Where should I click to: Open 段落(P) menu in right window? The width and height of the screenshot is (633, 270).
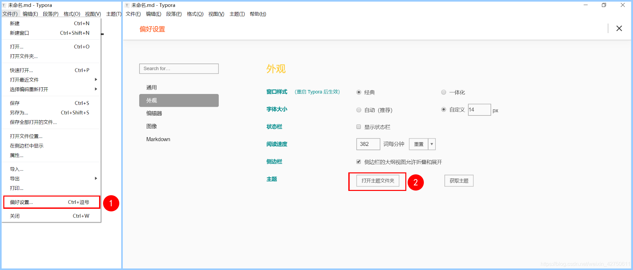pyautogui.click(x=174, y=14)
